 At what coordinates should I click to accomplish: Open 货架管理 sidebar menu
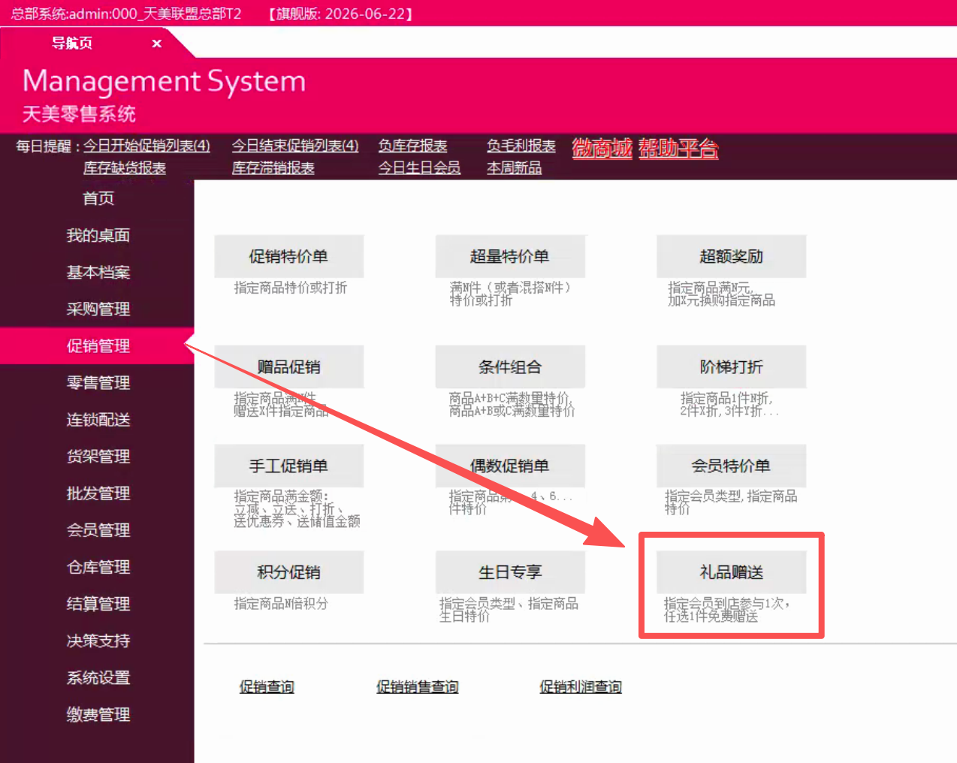[x=98, y=456]
